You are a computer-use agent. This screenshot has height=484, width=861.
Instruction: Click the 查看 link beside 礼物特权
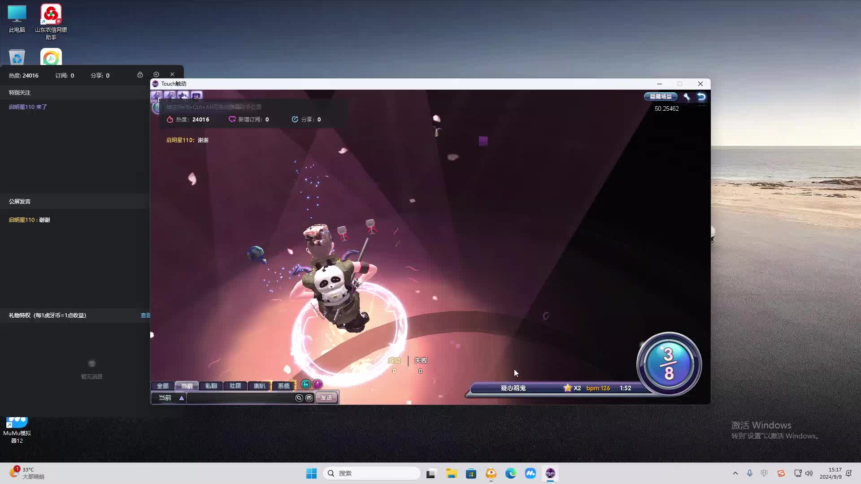coord(145,315)
